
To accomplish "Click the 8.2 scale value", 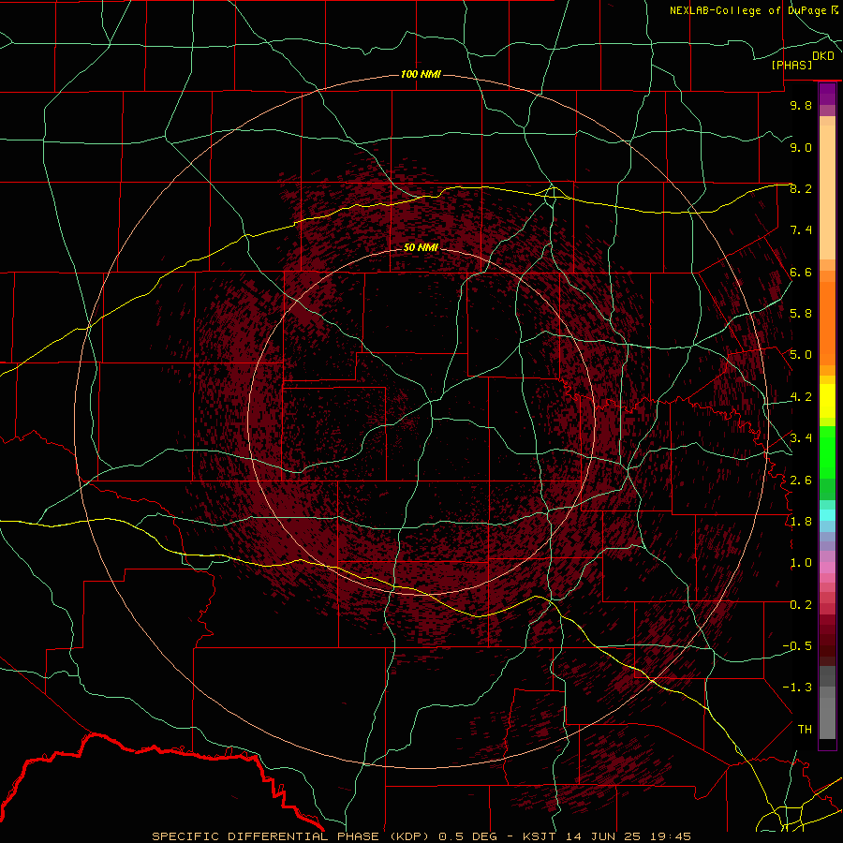I will click(x=801, y=188).
